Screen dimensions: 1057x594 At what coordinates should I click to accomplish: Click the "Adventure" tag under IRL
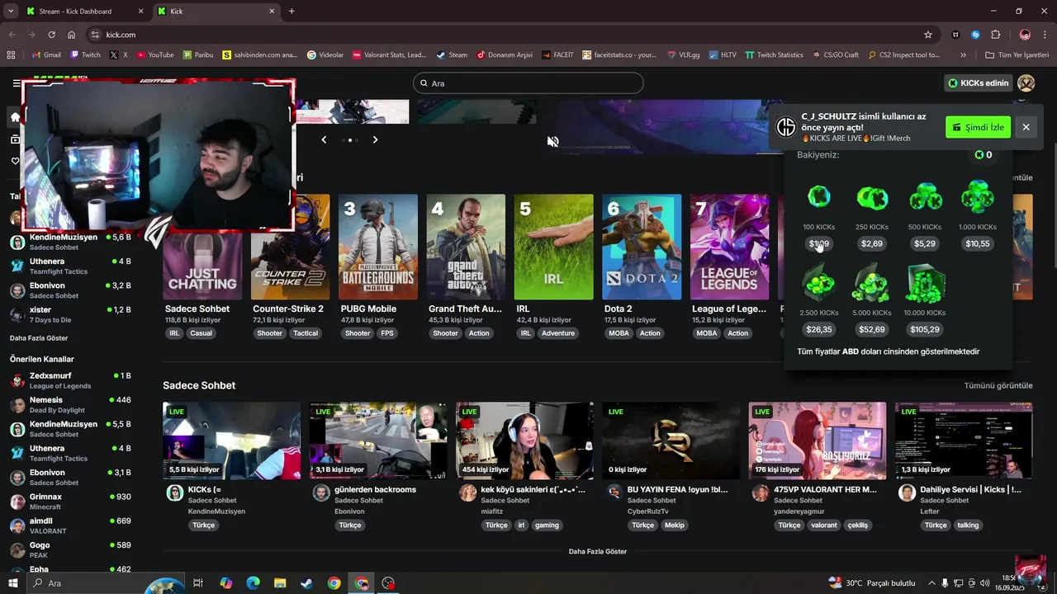558,333
